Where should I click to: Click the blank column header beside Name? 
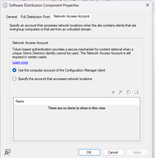124,101
